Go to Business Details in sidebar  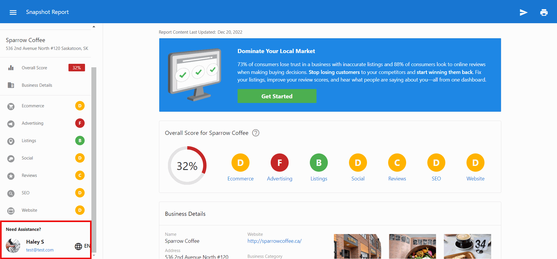pos(37,85)
